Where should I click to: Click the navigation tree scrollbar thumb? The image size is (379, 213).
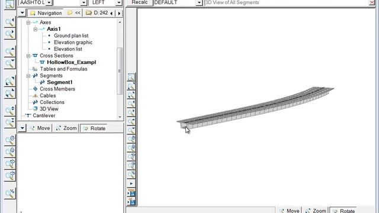pyautogui.click(x=120, y=71)
